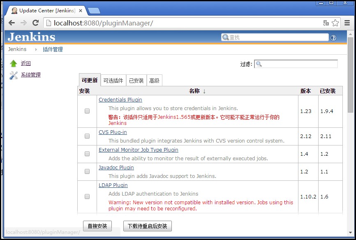Viewport: 356px width, 240px height.
Task: Open the CVS Plug-in link
Action: (113, 132)
